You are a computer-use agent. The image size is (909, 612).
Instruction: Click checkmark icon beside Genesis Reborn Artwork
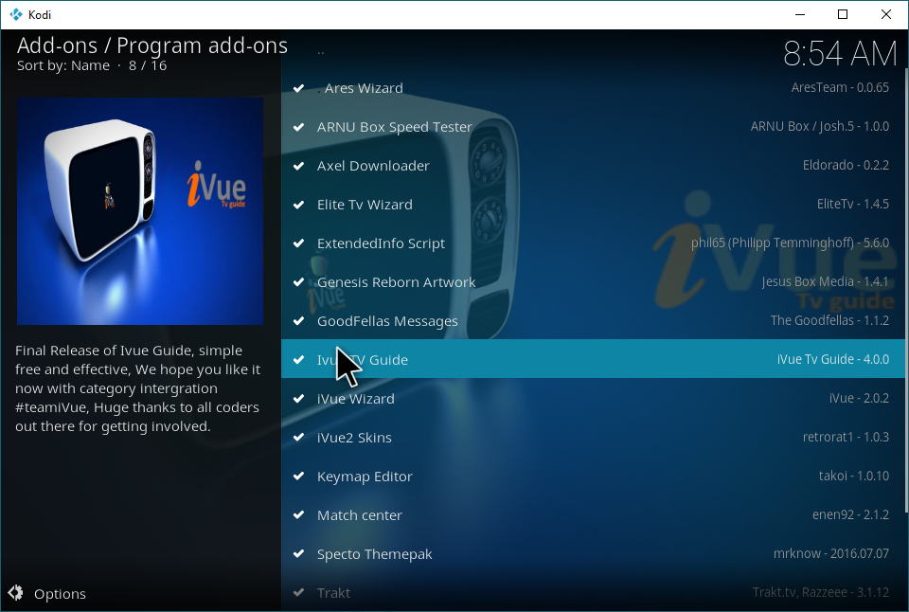298,282
